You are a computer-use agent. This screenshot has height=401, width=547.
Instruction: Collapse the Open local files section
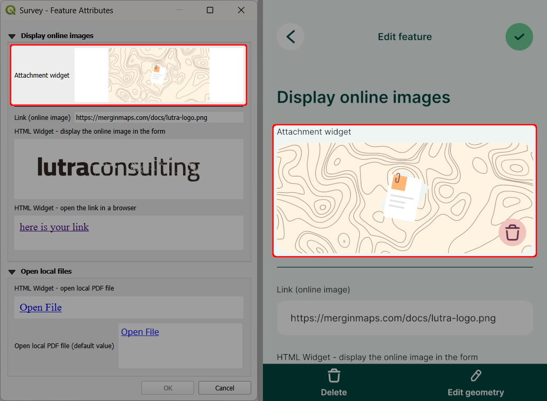12,271
